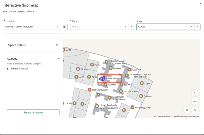Reset map orientation with the compass
Viewport: 204px width, 135px height.
[x=195, y=93]
